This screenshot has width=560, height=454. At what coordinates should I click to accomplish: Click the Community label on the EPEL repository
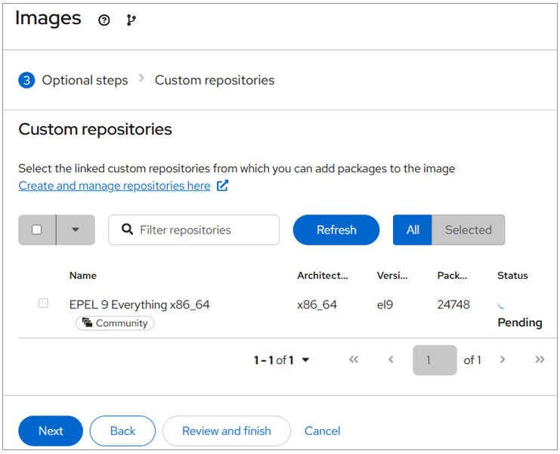point(115,323)
